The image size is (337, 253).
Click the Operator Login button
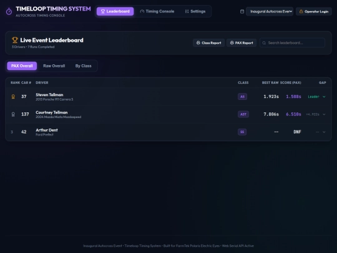314,11
